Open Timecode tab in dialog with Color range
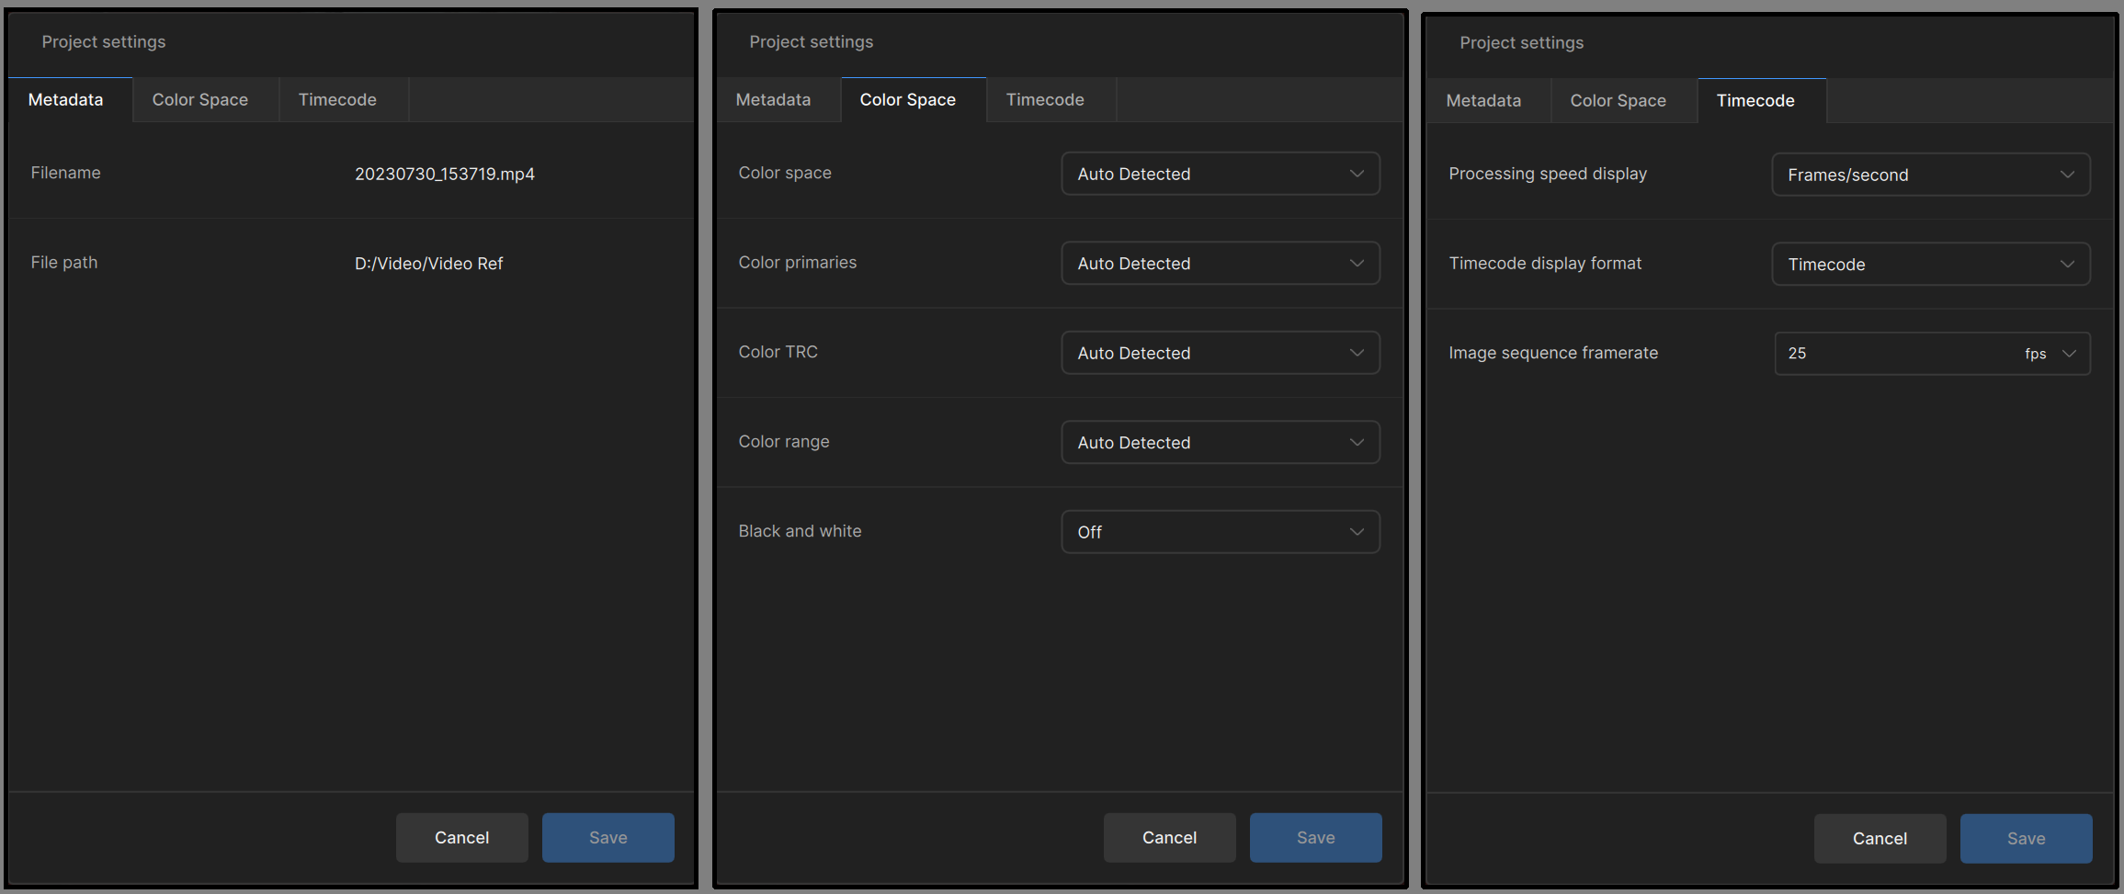Image resolution: width=2124 pixels, height=894 pixels. pos(1045,100)
